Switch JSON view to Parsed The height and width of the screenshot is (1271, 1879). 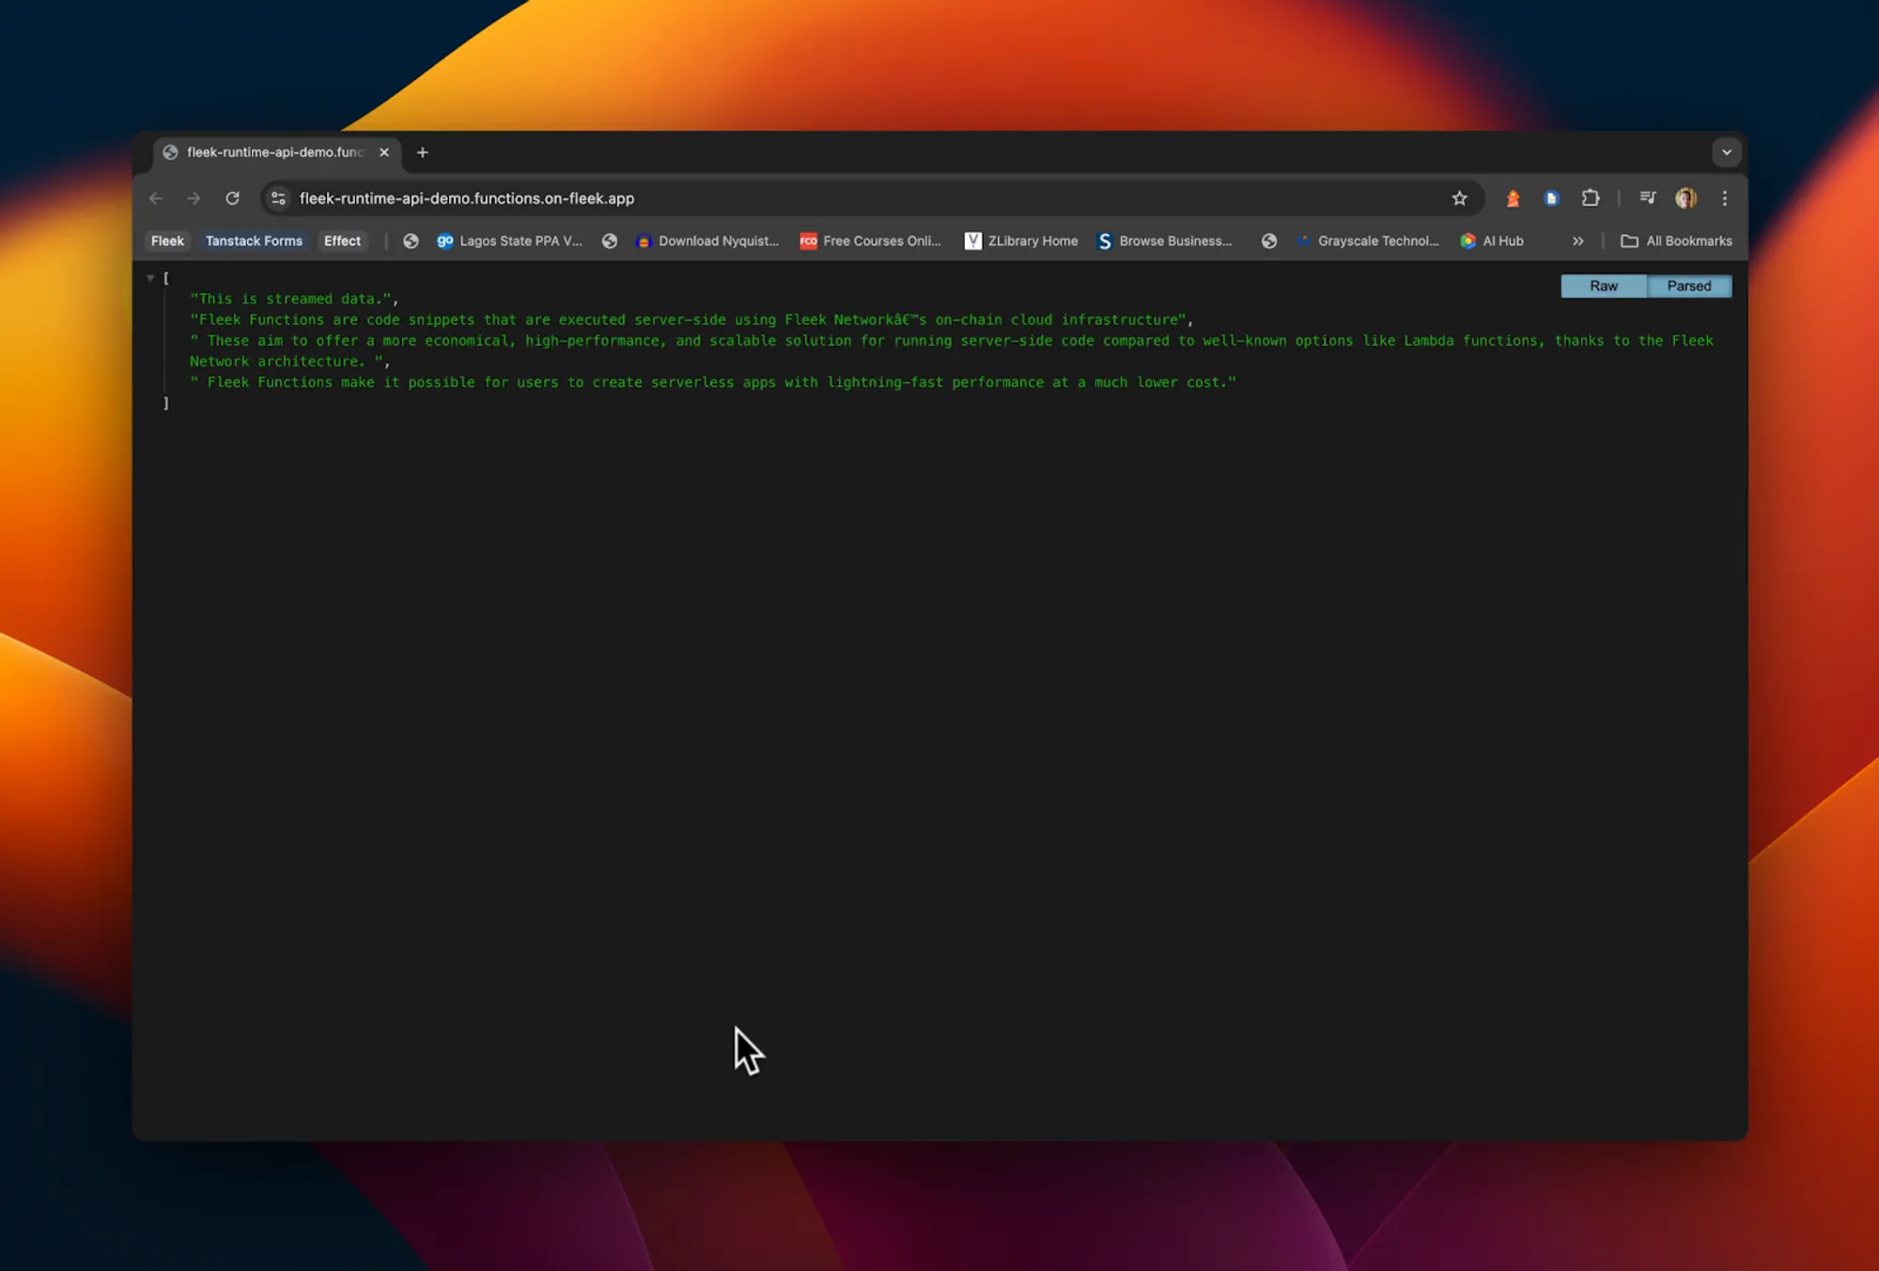point(1688,286)
